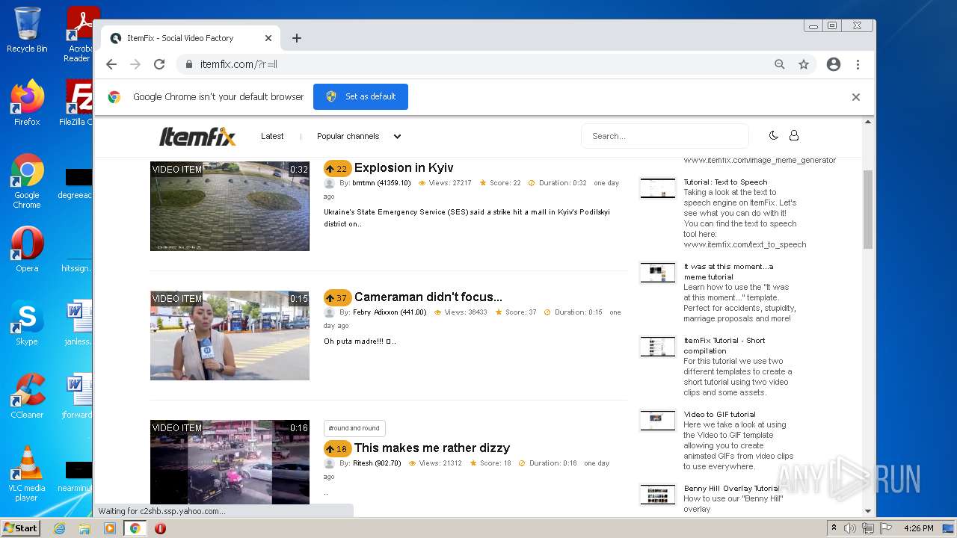Screen dimensions: 957x538
Task: Open a new tab with the plus button
Action: [297, 38]
